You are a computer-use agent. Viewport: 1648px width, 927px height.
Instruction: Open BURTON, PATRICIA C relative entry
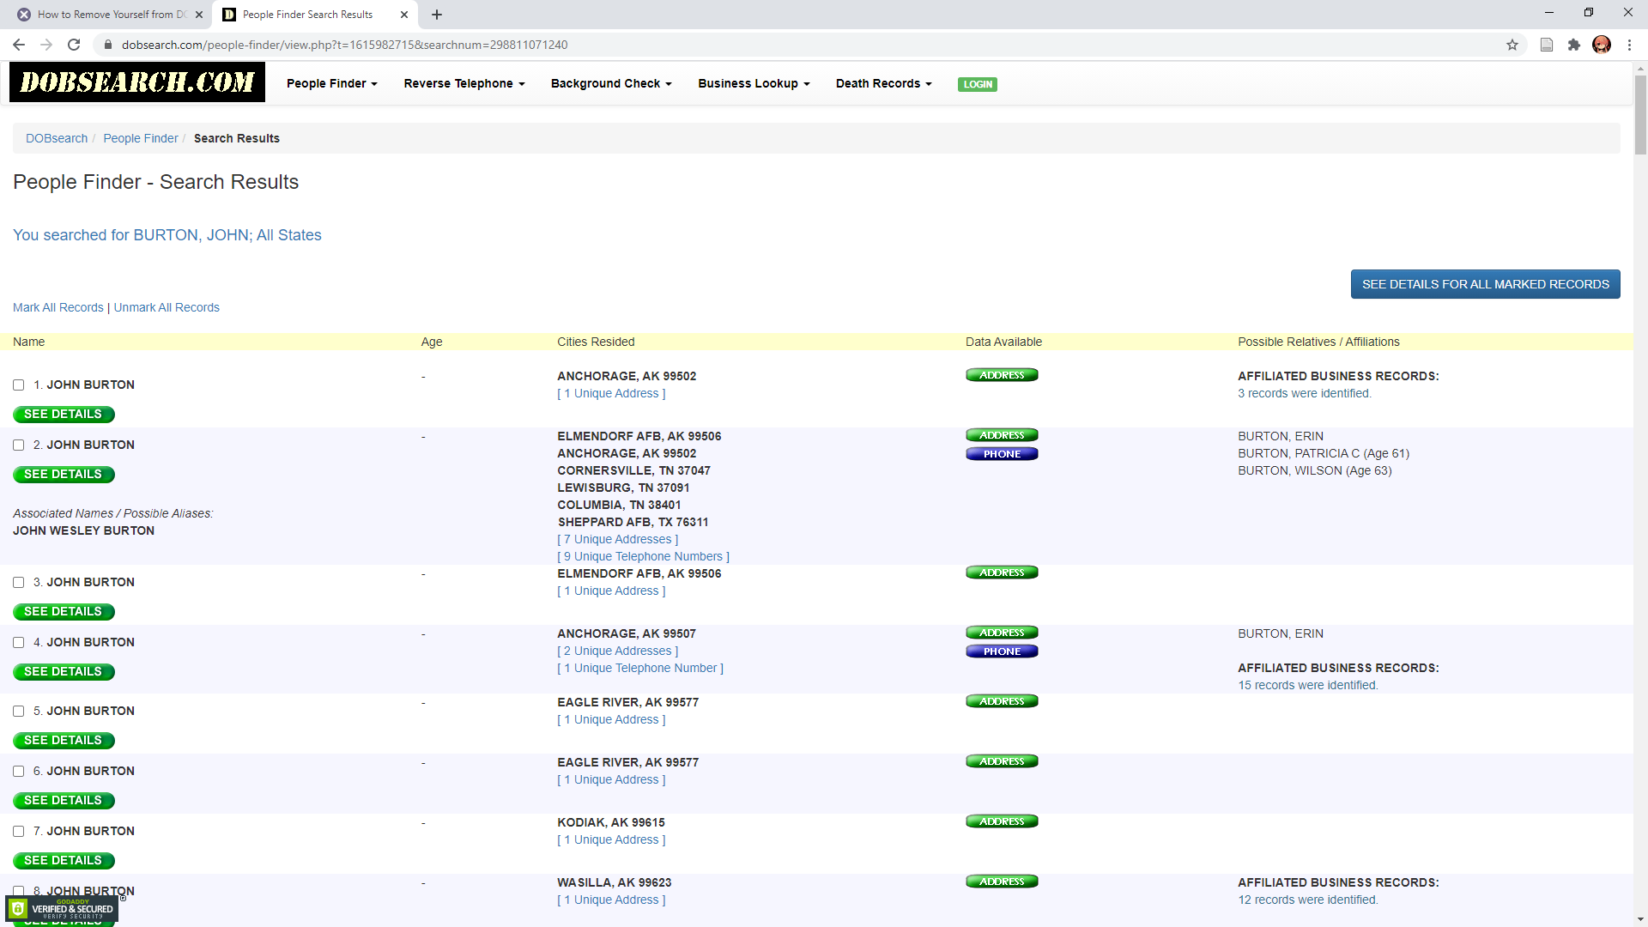click(1324, 453)
